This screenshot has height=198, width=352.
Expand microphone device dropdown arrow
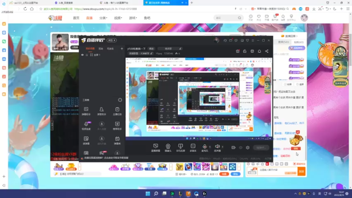210,147
